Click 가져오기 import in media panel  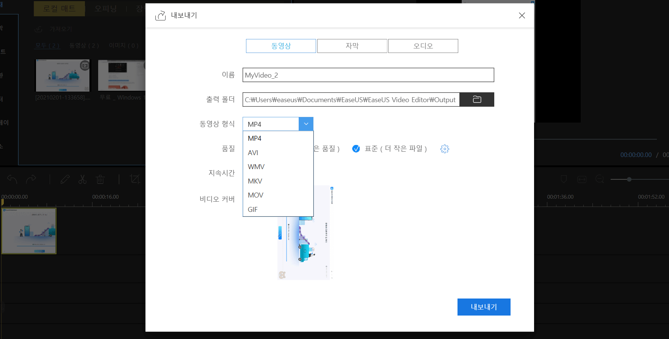pos(53,29)
